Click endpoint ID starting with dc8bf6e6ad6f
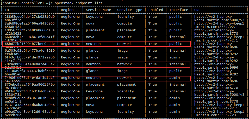 (30, 98)
